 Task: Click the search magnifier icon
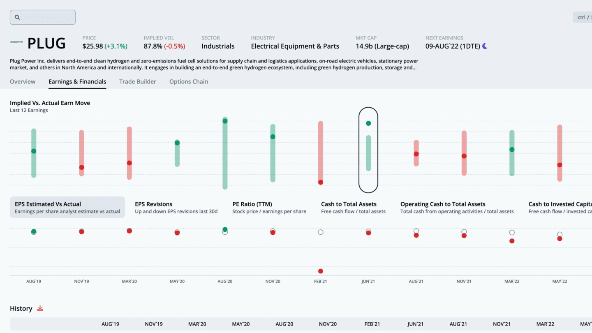coord(17,17)
